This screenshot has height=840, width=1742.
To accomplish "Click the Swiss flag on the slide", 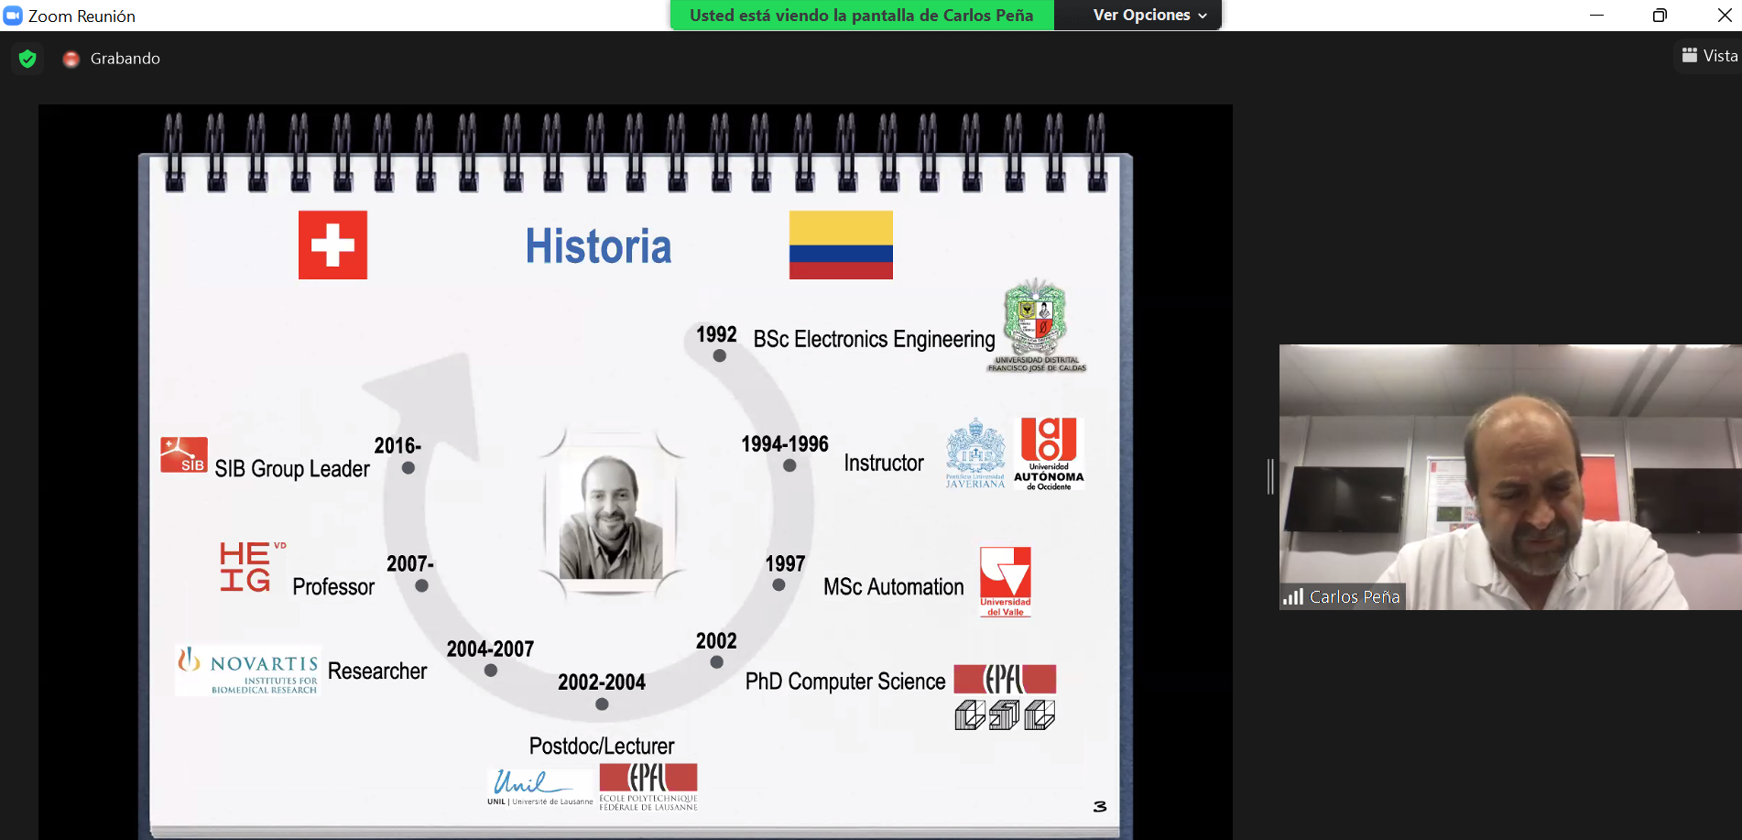I will (332, 245).
